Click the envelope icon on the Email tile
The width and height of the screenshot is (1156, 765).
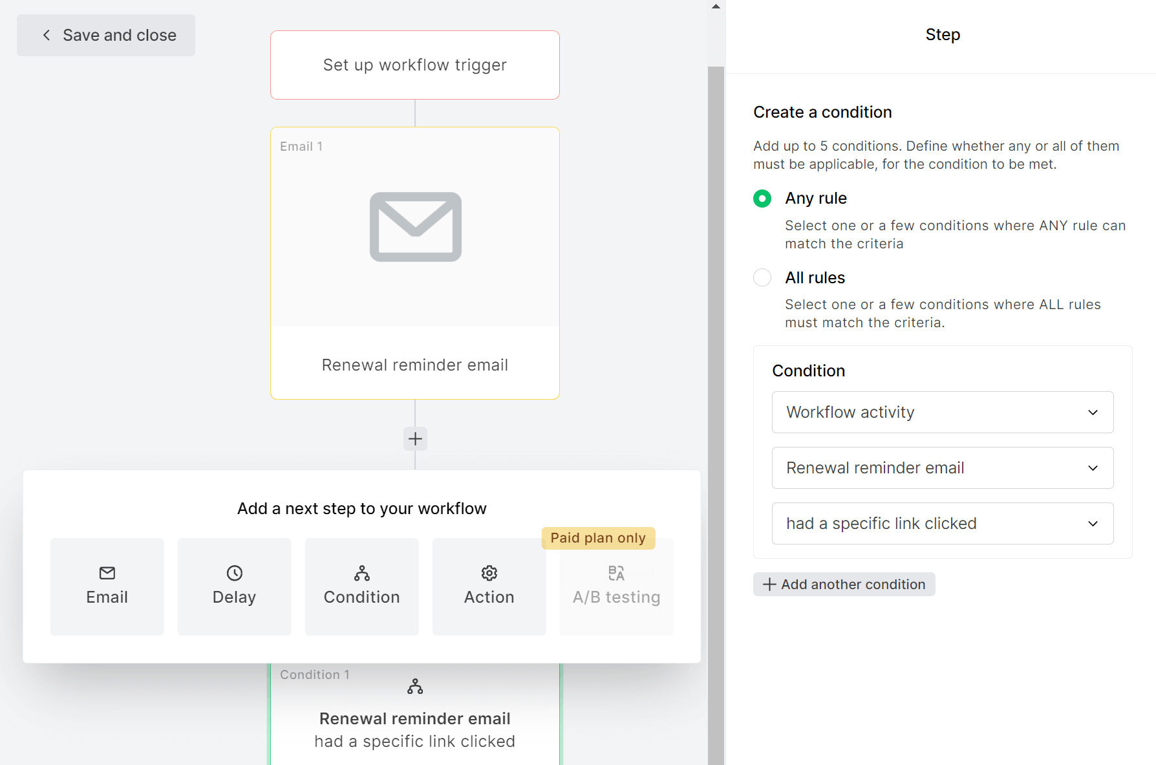[107, 573]
